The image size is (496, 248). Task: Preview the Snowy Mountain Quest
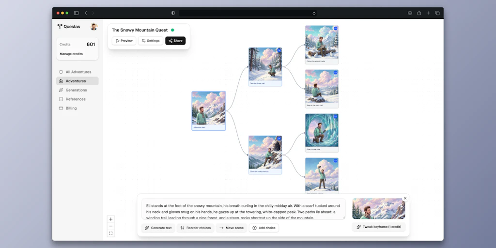[124, 41]
